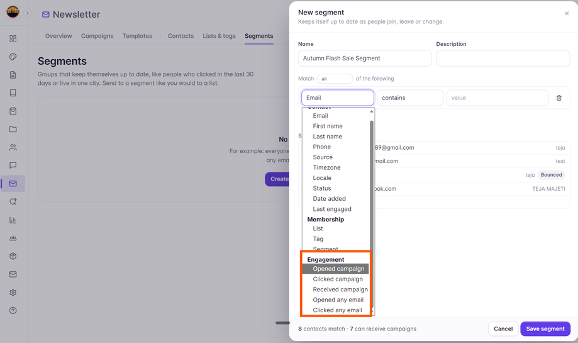Click the Bounced status badge
Image resolution: width=578 pixels, height=343 pixels.
coord(551,175)
